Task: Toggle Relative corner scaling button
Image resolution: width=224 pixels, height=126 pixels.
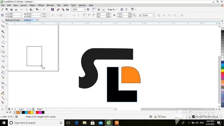Action: pos(134,15)
